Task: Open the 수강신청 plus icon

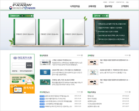Action: click(32, 16)
